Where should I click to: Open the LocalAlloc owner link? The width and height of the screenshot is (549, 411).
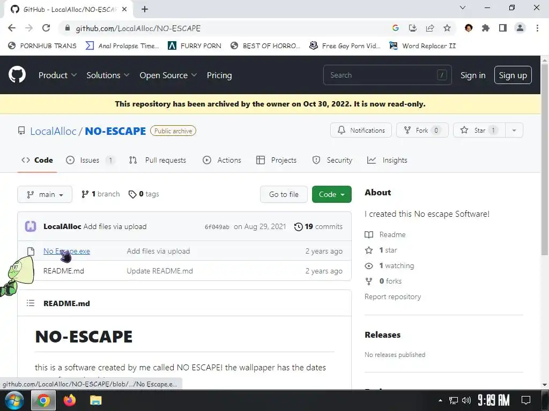pos(53,131)
